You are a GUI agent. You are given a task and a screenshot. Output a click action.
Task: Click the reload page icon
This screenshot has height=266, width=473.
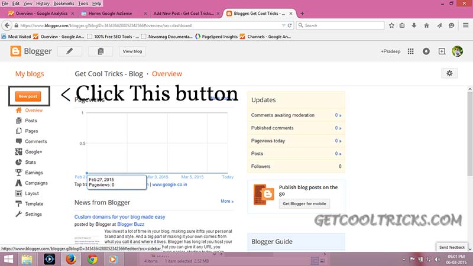point(290,25)
